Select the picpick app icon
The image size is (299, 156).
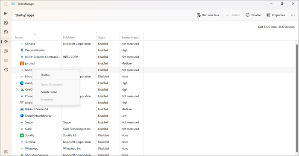(x=22, y=103)
